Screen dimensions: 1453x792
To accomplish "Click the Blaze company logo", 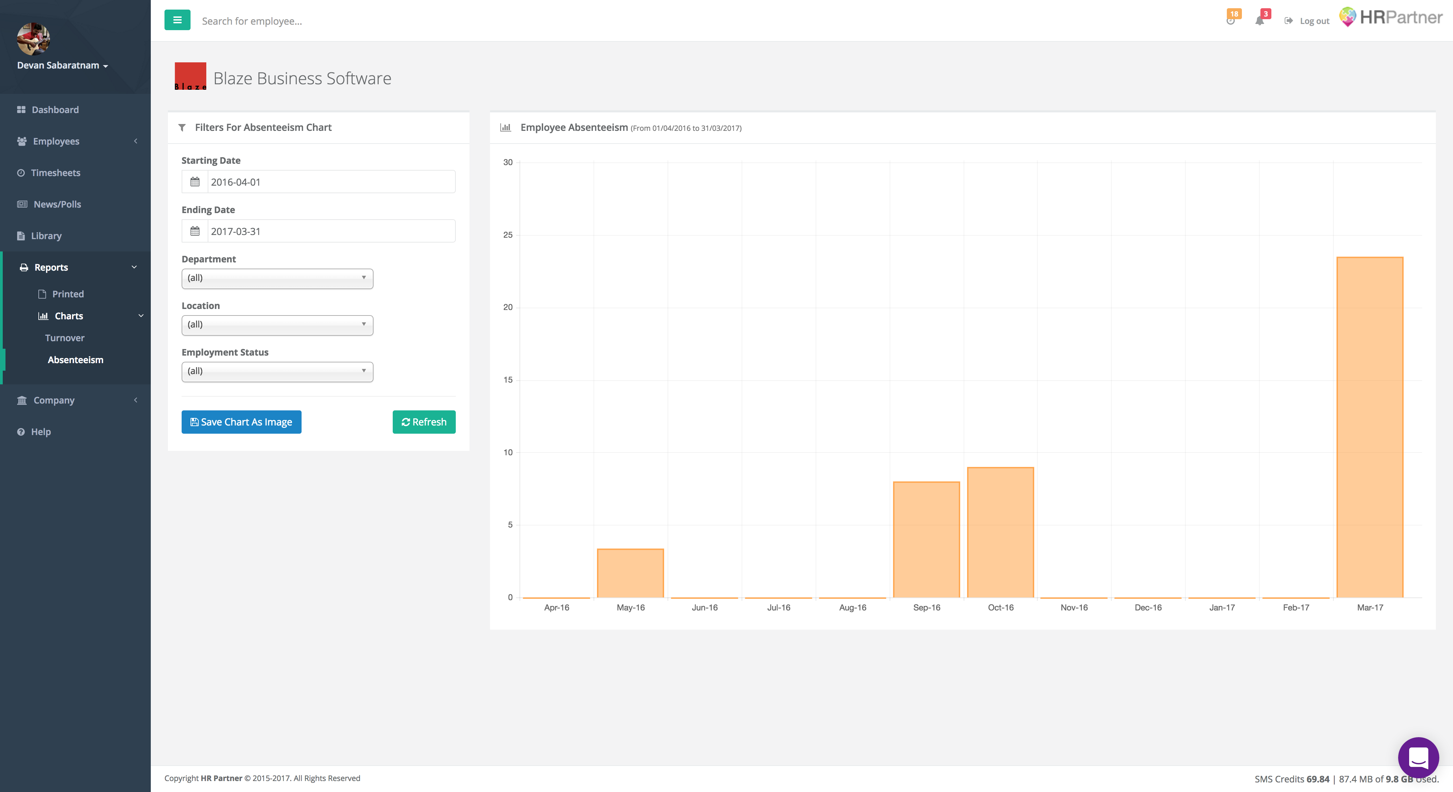I will 190,76.
